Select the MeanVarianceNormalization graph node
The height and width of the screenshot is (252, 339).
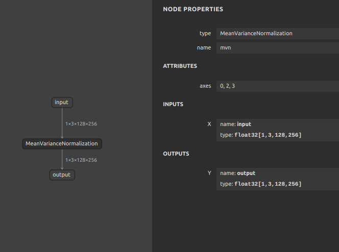click(x=62, y=144)
